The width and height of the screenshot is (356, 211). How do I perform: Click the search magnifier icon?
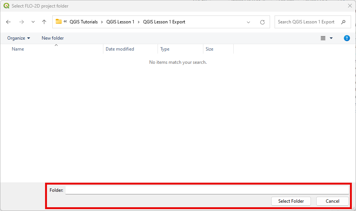coord(343,22)
